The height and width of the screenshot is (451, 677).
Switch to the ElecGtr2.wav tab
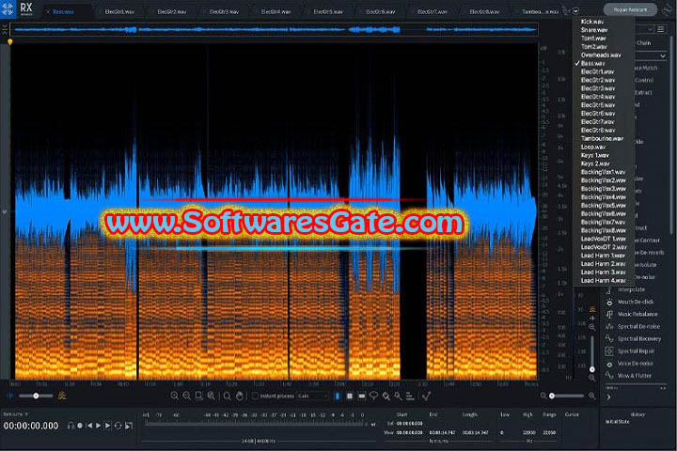pos(171,11)
